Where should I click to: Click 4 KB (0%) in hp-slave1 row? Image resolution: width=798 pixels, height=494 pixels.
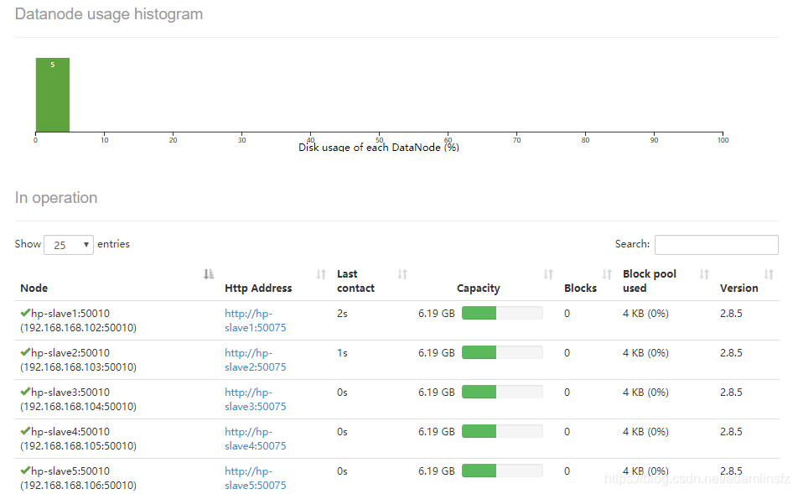tap(645, 313)
